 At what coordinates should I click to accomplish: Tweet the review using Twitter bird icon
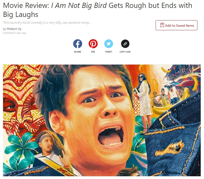tap(109, 44)
